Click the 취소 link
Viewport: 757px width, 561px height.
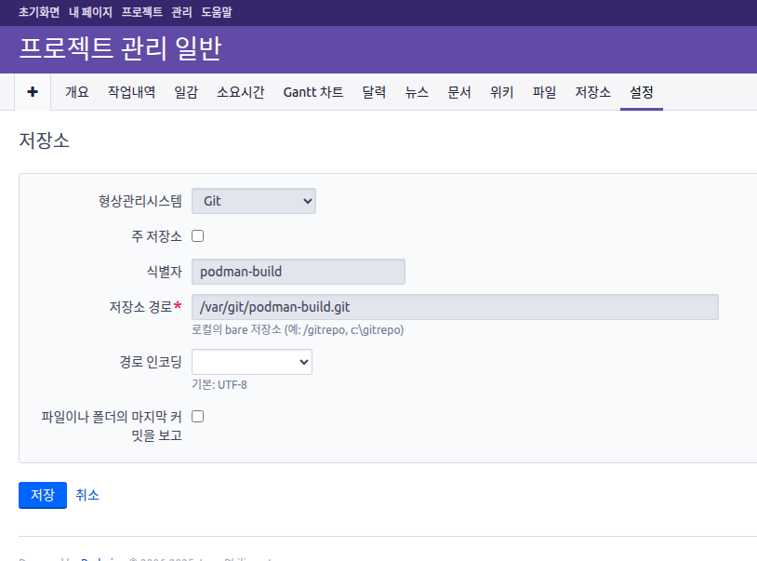pos(87,495)
